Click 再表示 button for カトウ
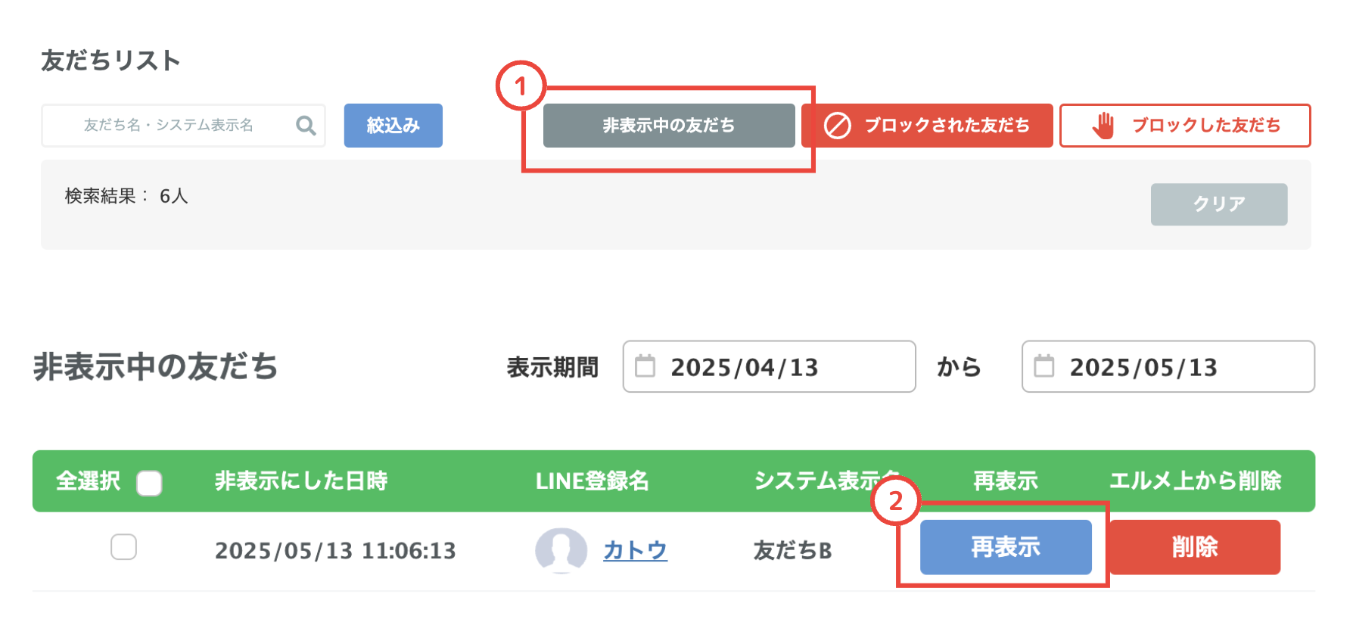1353x619 pixels. point(1006,547)
